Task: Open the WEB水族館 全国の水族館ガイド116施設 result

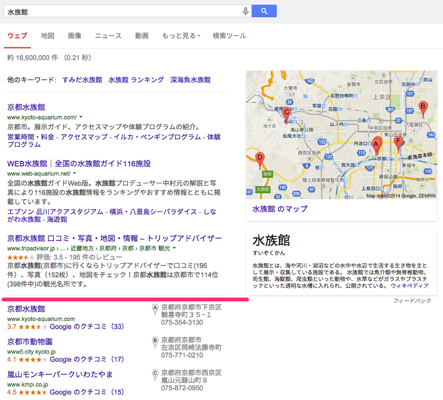Action: tap(79, 164)
